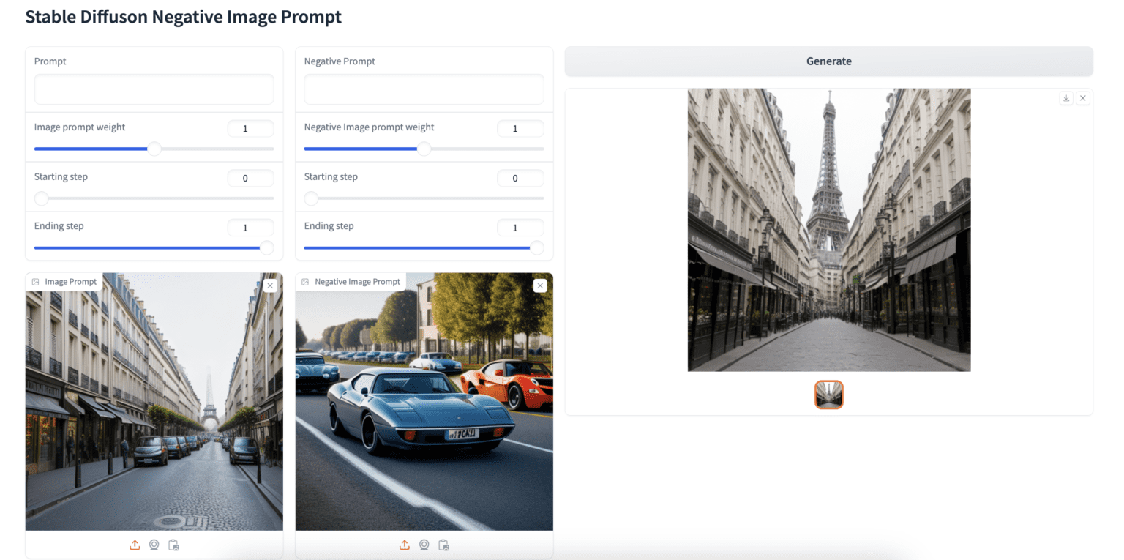Screen dimensions: 1124x560
Task: Select the output gallery thumbnail
Action: 829,395
